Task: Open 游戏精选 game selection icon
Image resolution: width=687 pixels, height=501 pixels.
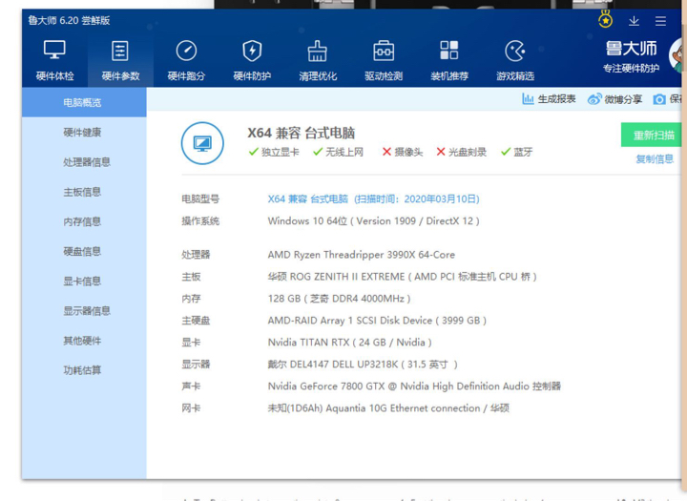Action: coord(515,52)
